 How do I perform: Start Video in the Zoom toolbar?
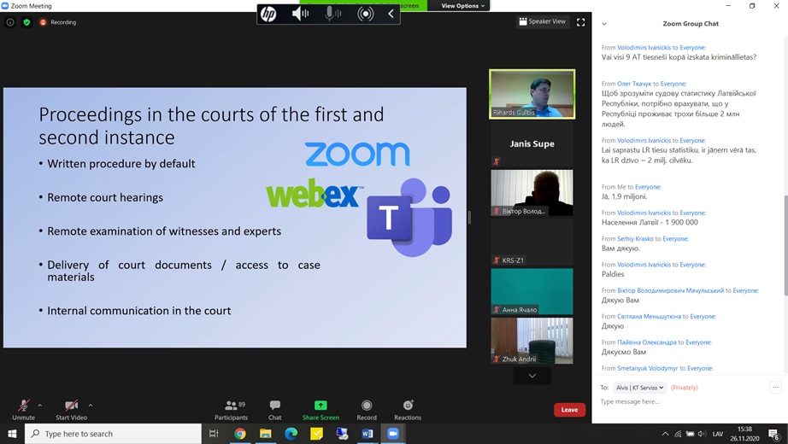pyautogui.click(x=71, y=409)
